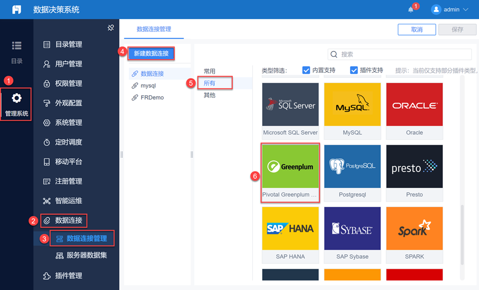Select the MySQL database card
479x290 pixels.
tap(352, 111)
